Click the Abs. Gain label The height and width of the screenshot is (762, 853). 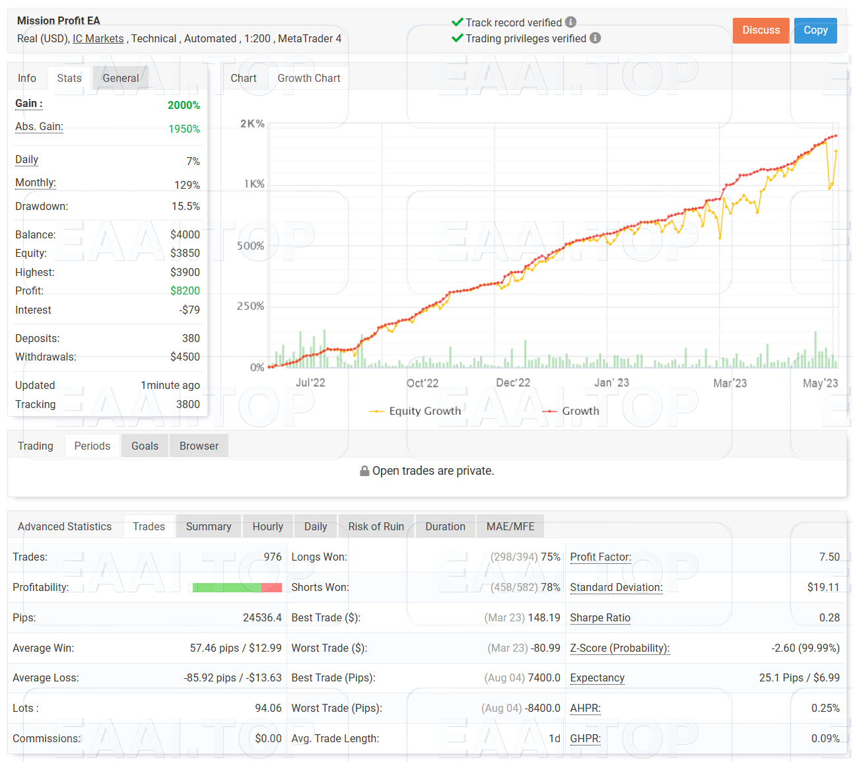coord(40,127)
